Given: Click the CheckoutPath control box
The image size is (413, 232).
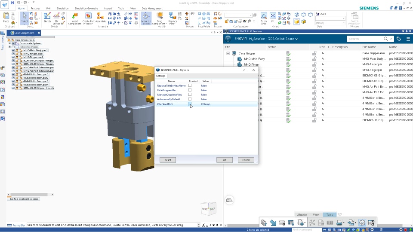Looking at the screenshot, I should coord(190,104).
